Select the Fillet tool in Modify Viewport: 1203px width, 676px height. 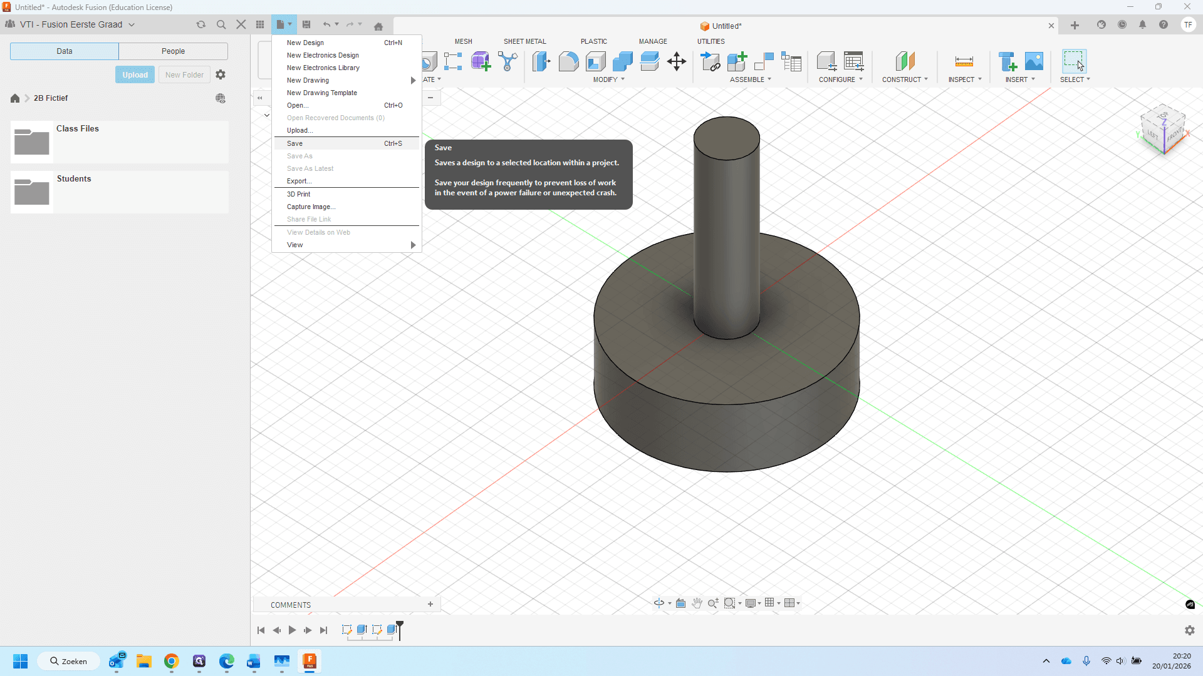point(568,61)
